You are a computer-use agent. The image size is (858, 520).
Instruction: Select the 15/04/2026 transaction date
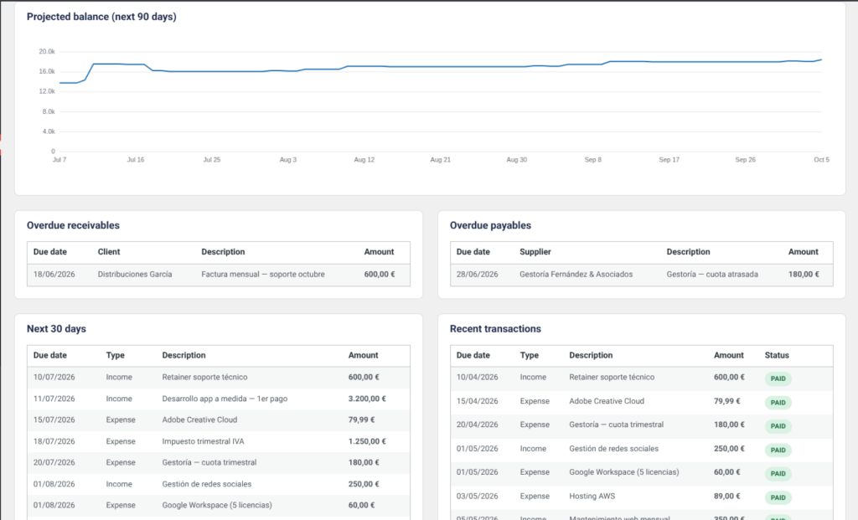pyautogui.click(x=477, y=401)
